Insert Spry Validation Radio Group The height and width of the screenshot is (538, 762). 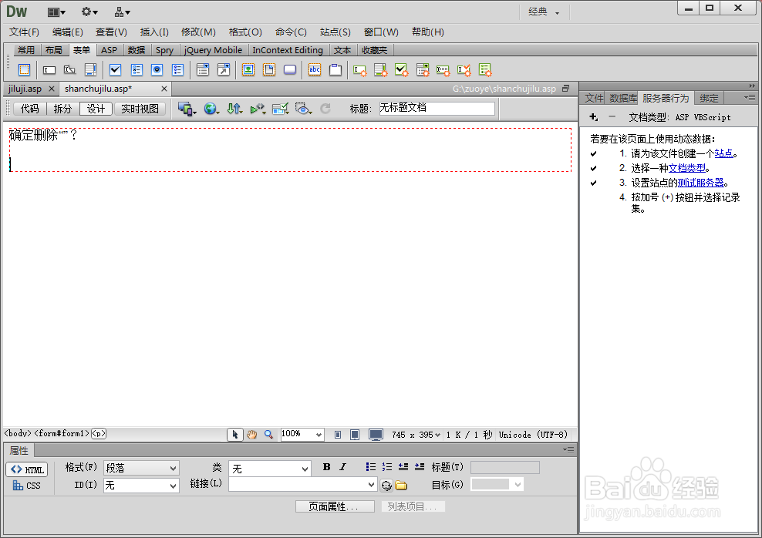click(485, 70)
